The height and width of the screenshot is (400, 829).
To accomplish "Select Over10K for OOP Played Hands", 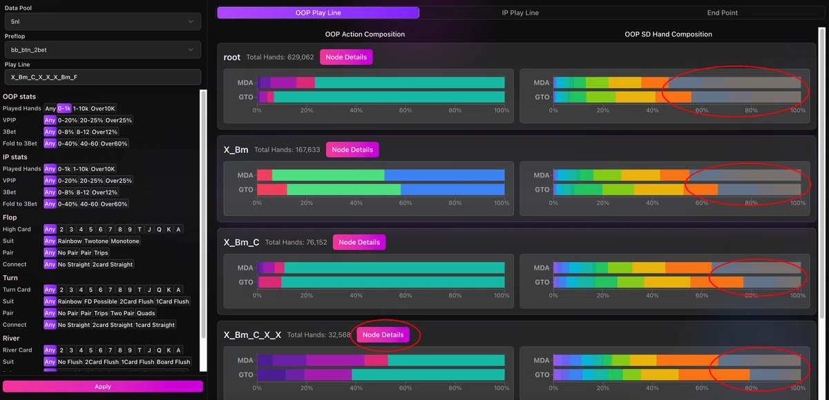I will (x=103, y=108).
